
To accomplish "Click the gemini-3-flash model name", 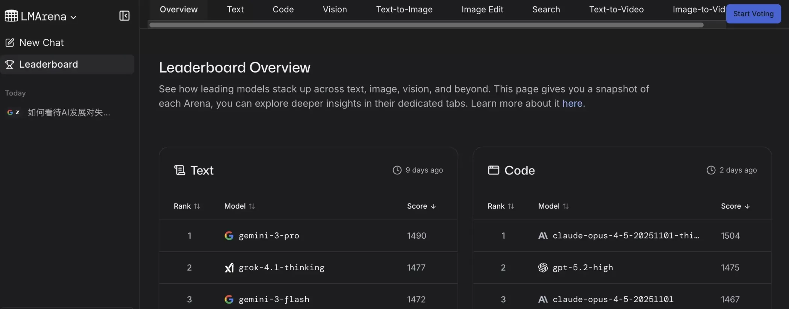I will [x=274, y=300].
